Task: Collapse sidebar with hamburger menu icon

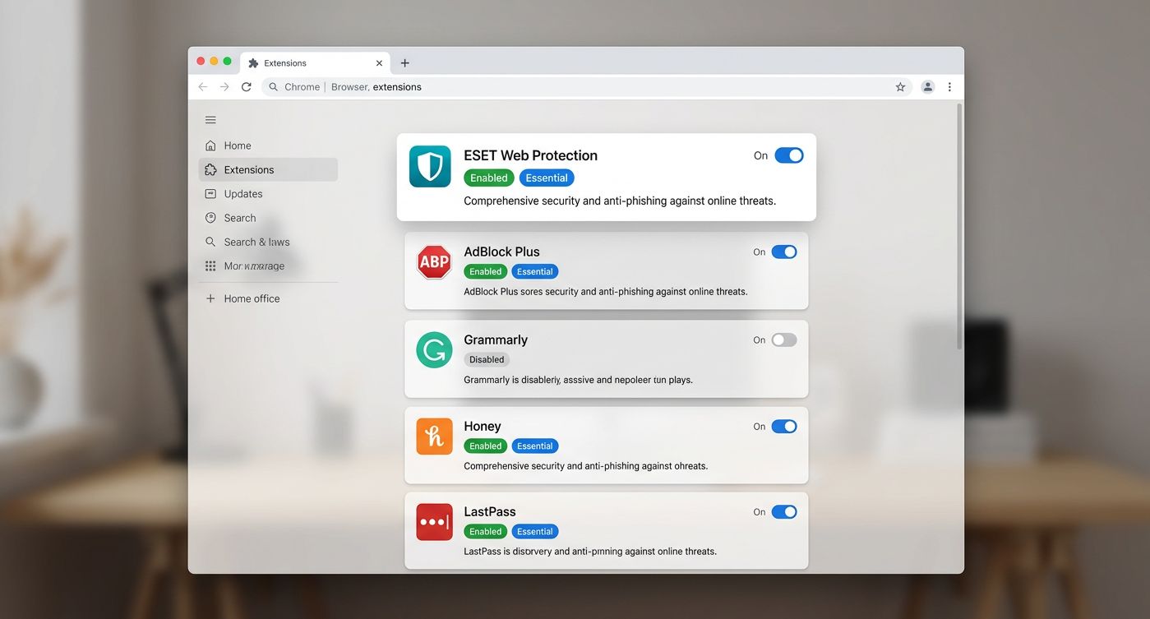Action: pos(210,120)
